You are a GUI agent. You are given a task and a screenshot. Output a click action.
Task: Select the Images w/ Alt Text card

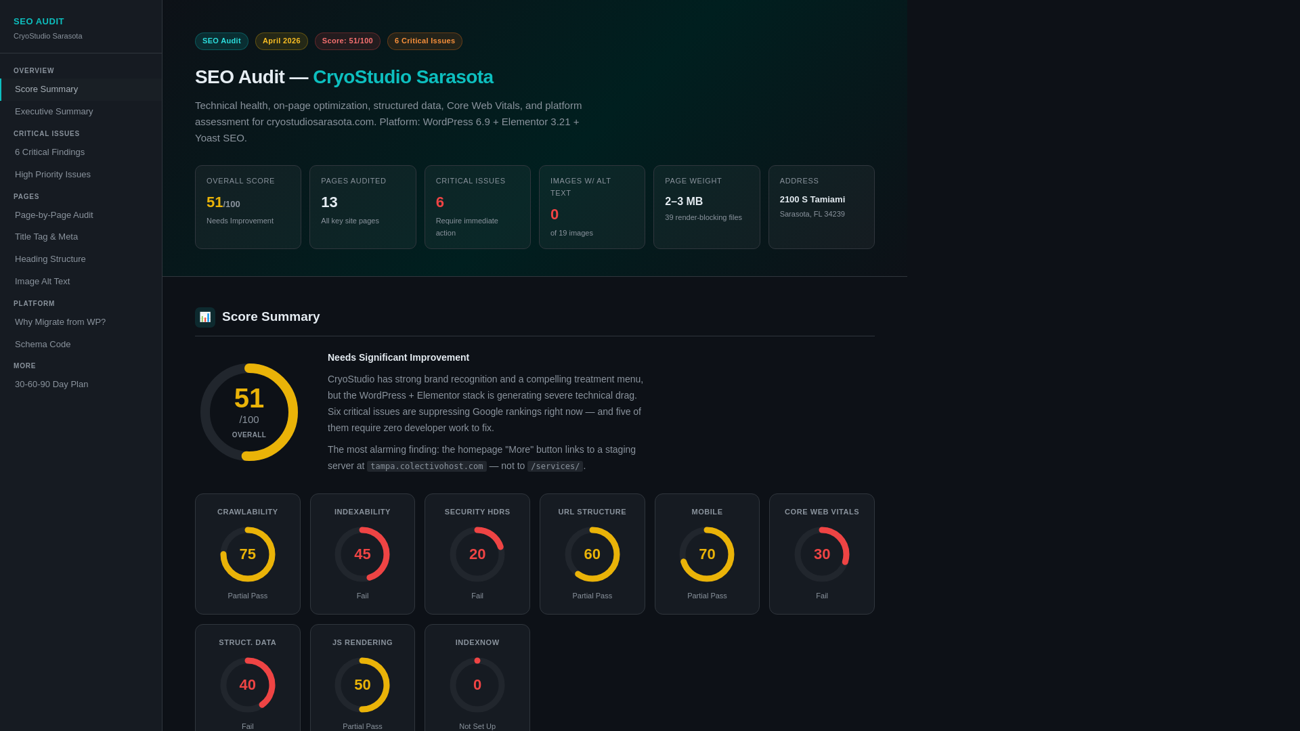pyautogui.click(x=592, y=207)
